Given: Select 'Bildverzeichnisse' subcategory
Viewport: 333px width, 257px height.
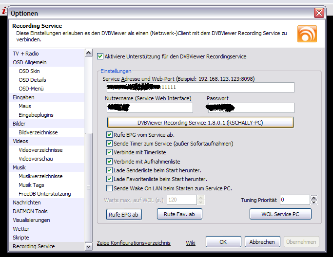Looking at the screenshot, I should (x=47, y=132).
